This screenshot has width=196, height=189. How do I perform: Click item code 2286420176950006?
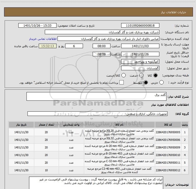pos(168,140)
